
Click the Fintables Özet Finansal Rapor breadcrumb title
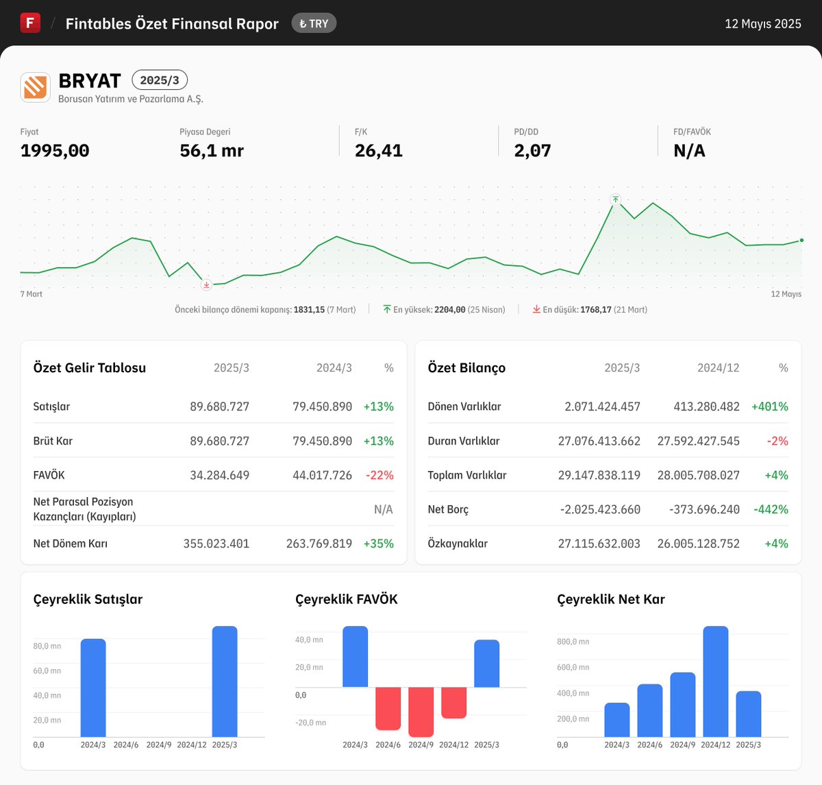tap(171, 23)
